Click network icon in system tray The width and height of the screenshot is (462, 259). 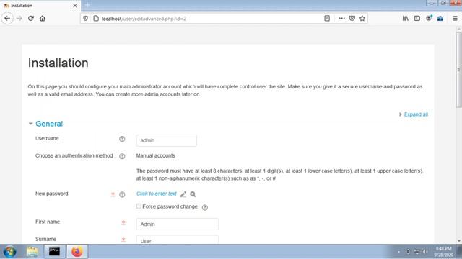pos(417,252)
